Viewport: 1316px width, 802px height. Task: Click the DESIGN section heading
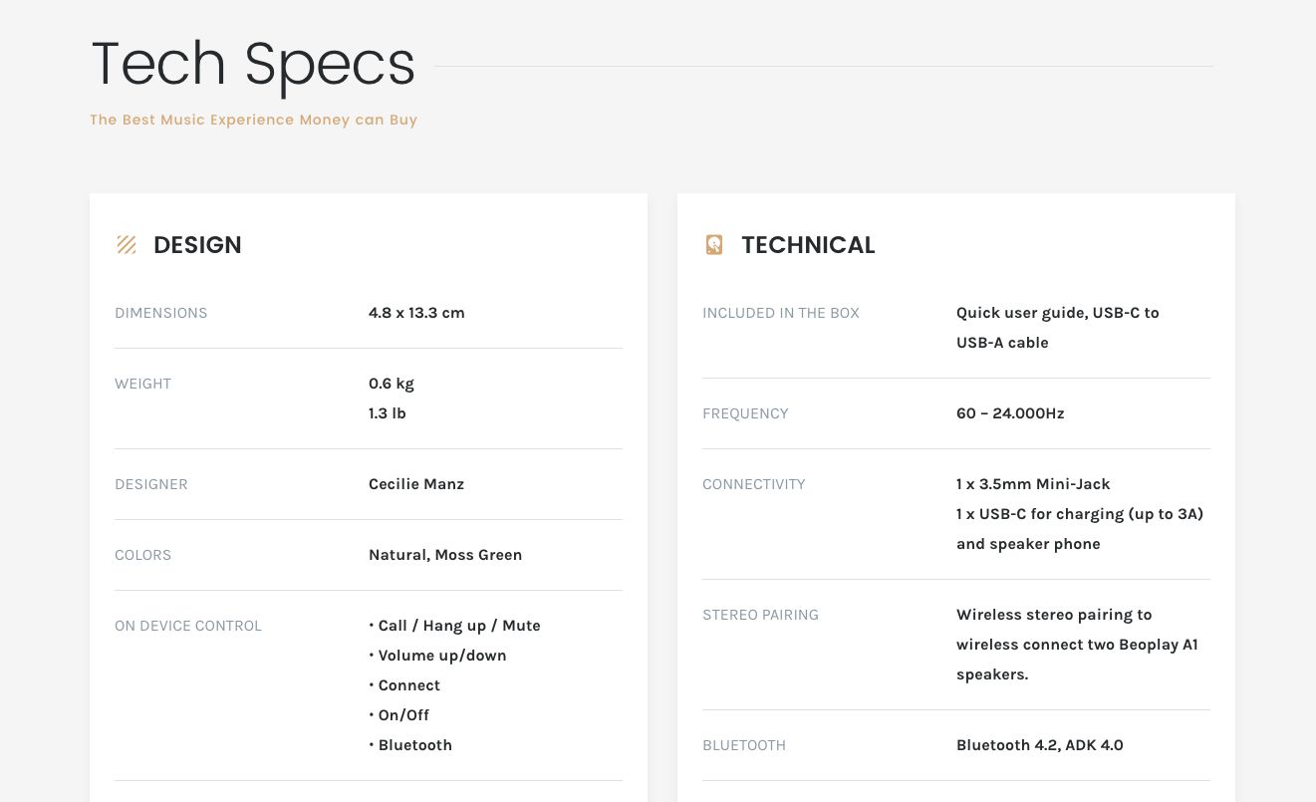[197, 245]
